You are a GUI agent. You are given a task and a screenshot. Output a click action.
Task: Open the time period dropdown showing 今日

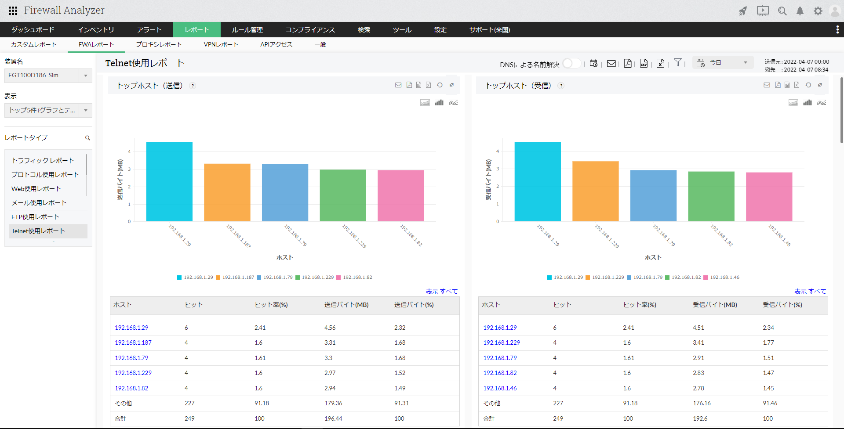[x=723, y=63]
